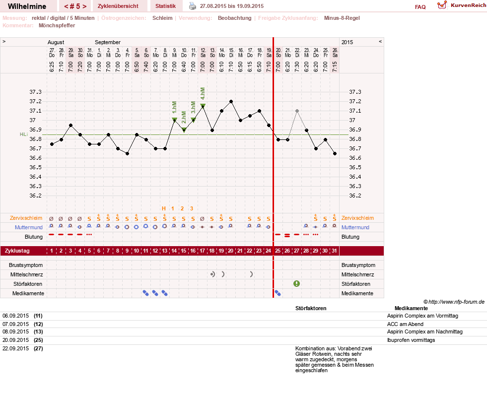This screenshot has width=487, height=396.
Task: Click the Muttermund symbol on cycle day 9
Action: pyautogui.click(x=127, y=227)
